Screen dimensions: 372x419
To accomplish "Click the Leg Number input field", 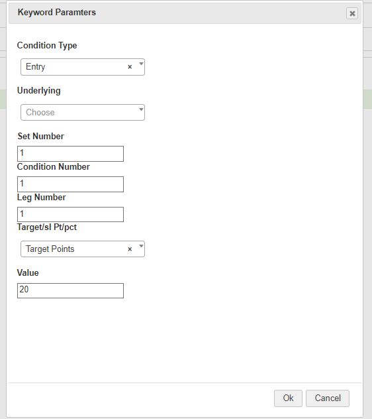I will [x=70, y=214].
